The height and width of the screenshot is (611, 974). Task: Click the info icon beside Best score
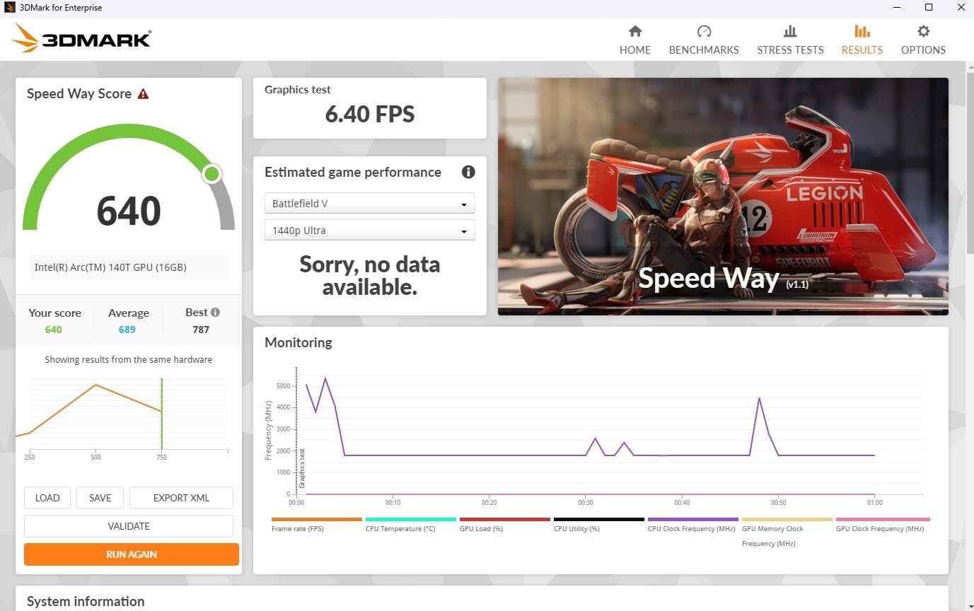[215, 312]
